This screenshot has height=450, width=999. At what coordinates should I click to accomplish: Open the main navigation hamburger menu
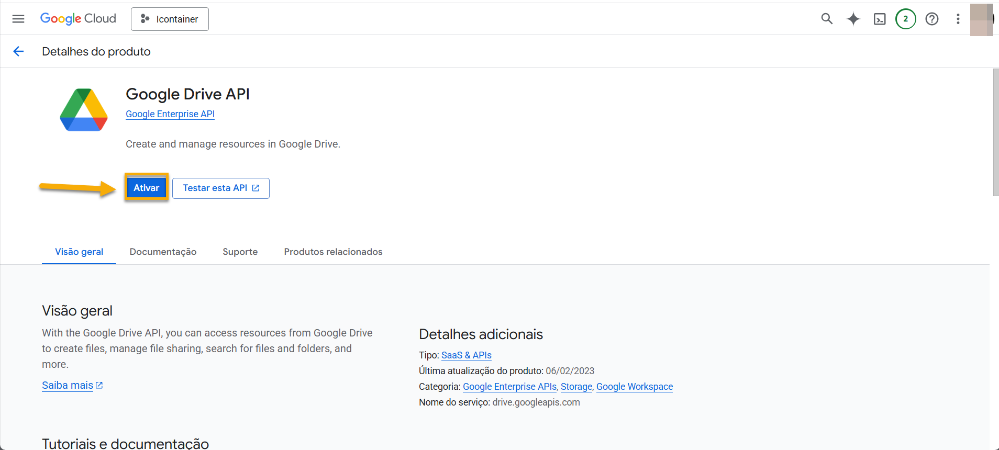(x=18, y=19)
